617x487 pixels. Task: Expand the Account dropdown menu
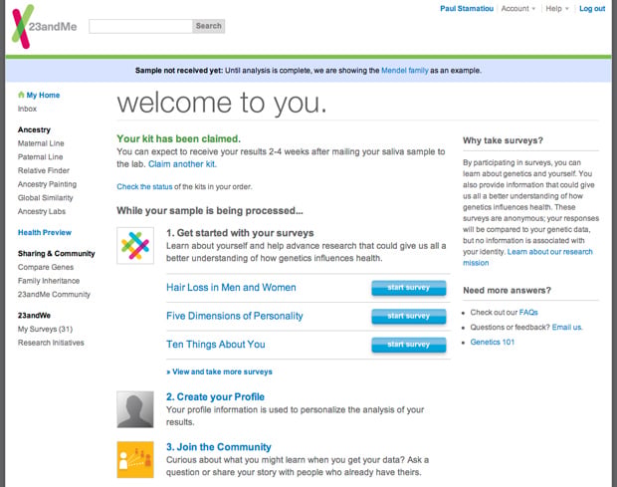click(518, 9)
